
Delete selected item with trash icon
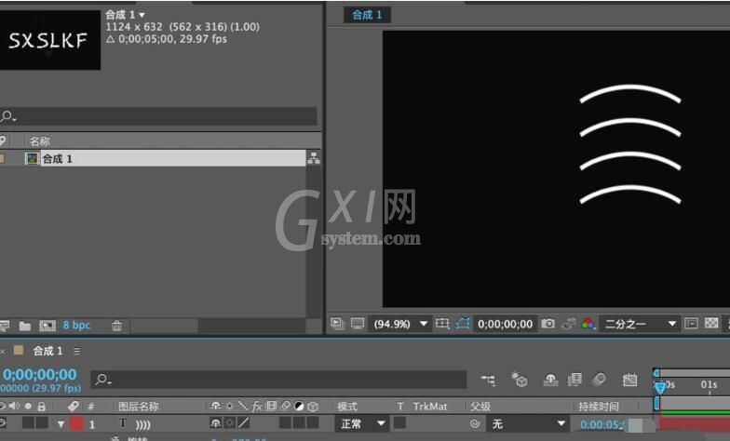coord(117,326)
